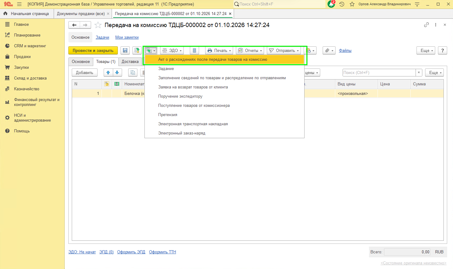Open the Оформить ТТН link
The image size is (453, 269).
[163, 252]
